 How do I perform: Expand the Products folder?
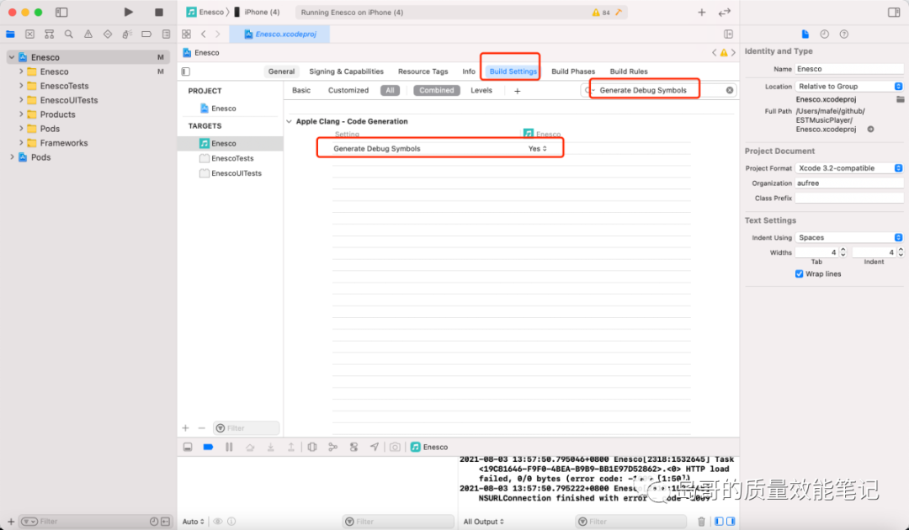click(x=21, y=114)
